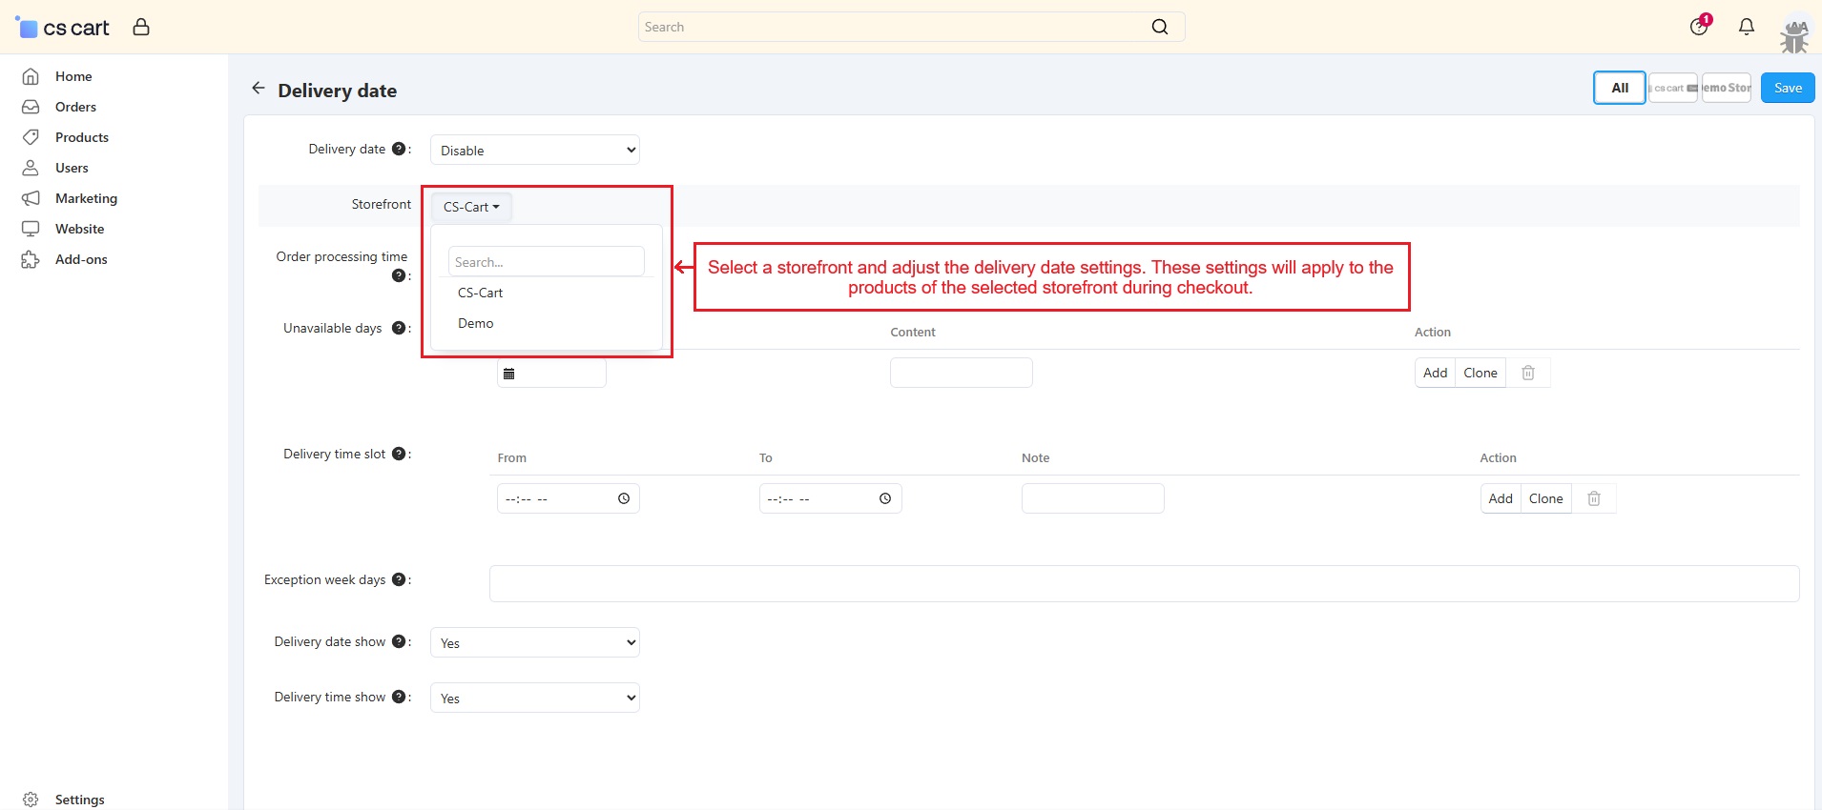Click the search magnifier icon

tap(1159, 27)
